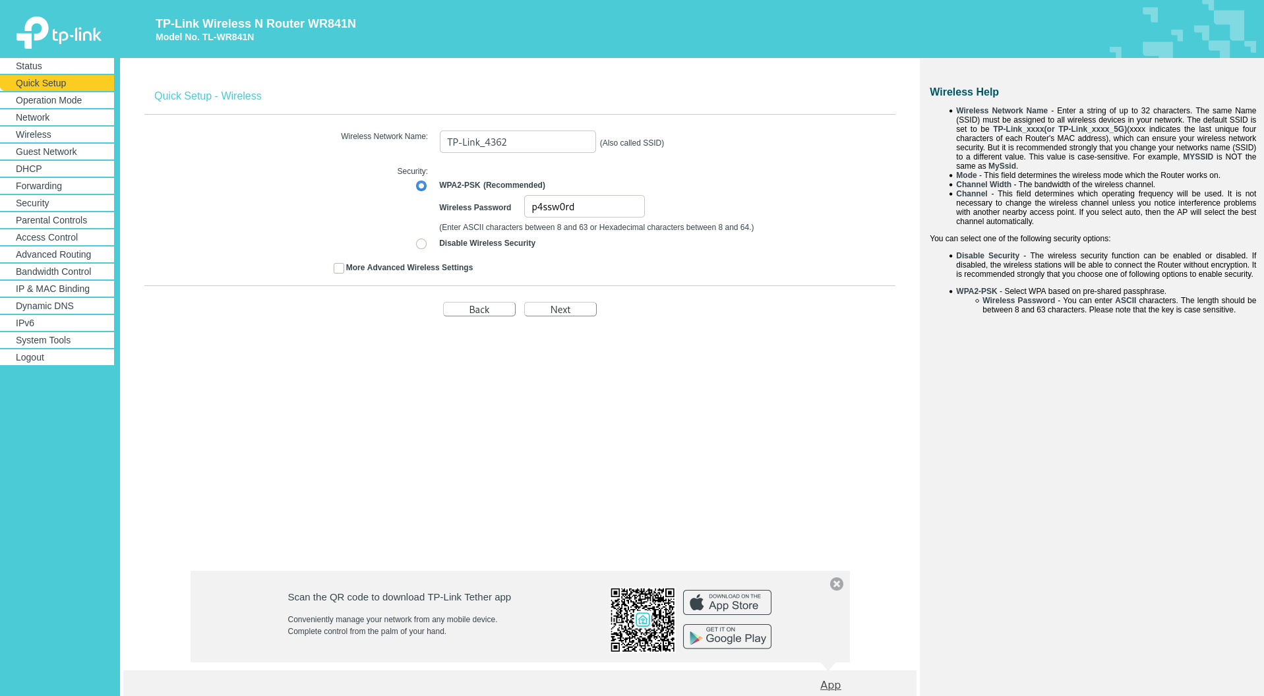
Task: Click the Model No. TL-WR841N text
Action: 204,37
